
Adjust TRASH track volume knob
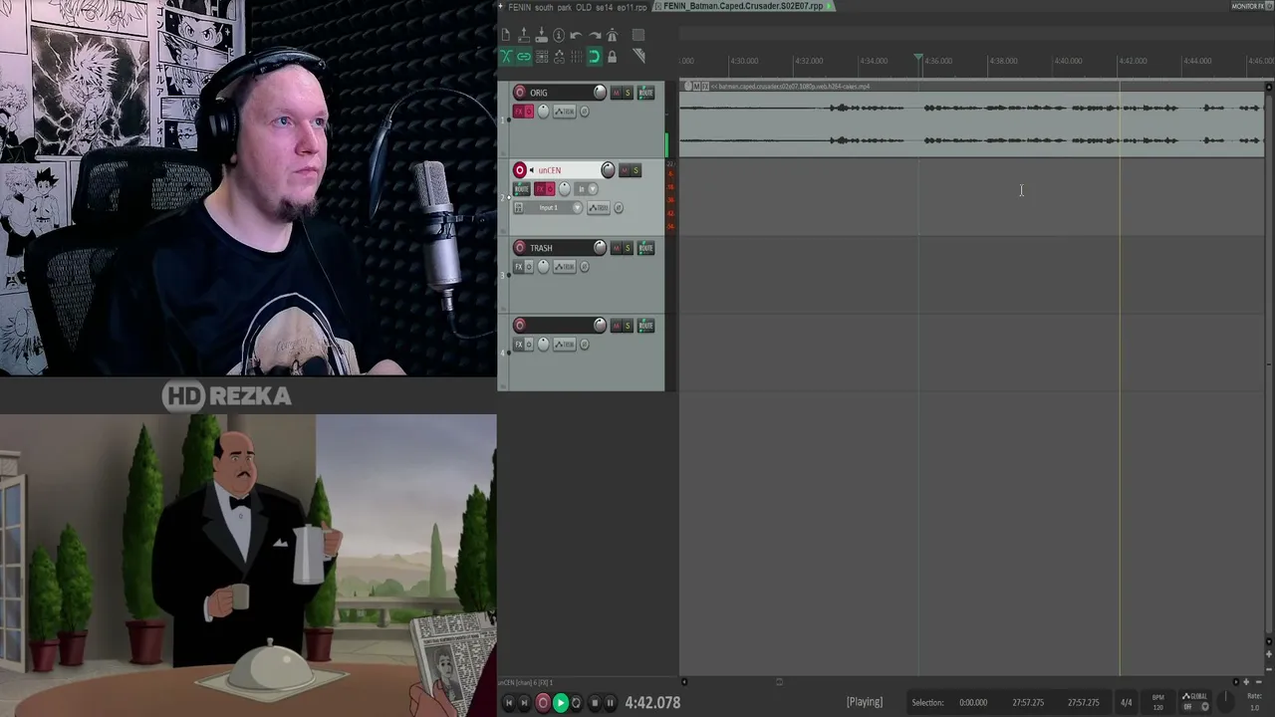[x=600, y=248]
